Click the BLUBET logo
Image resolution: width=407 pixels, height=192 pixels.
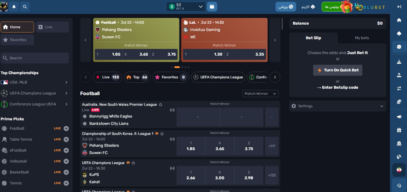point(370,7)
